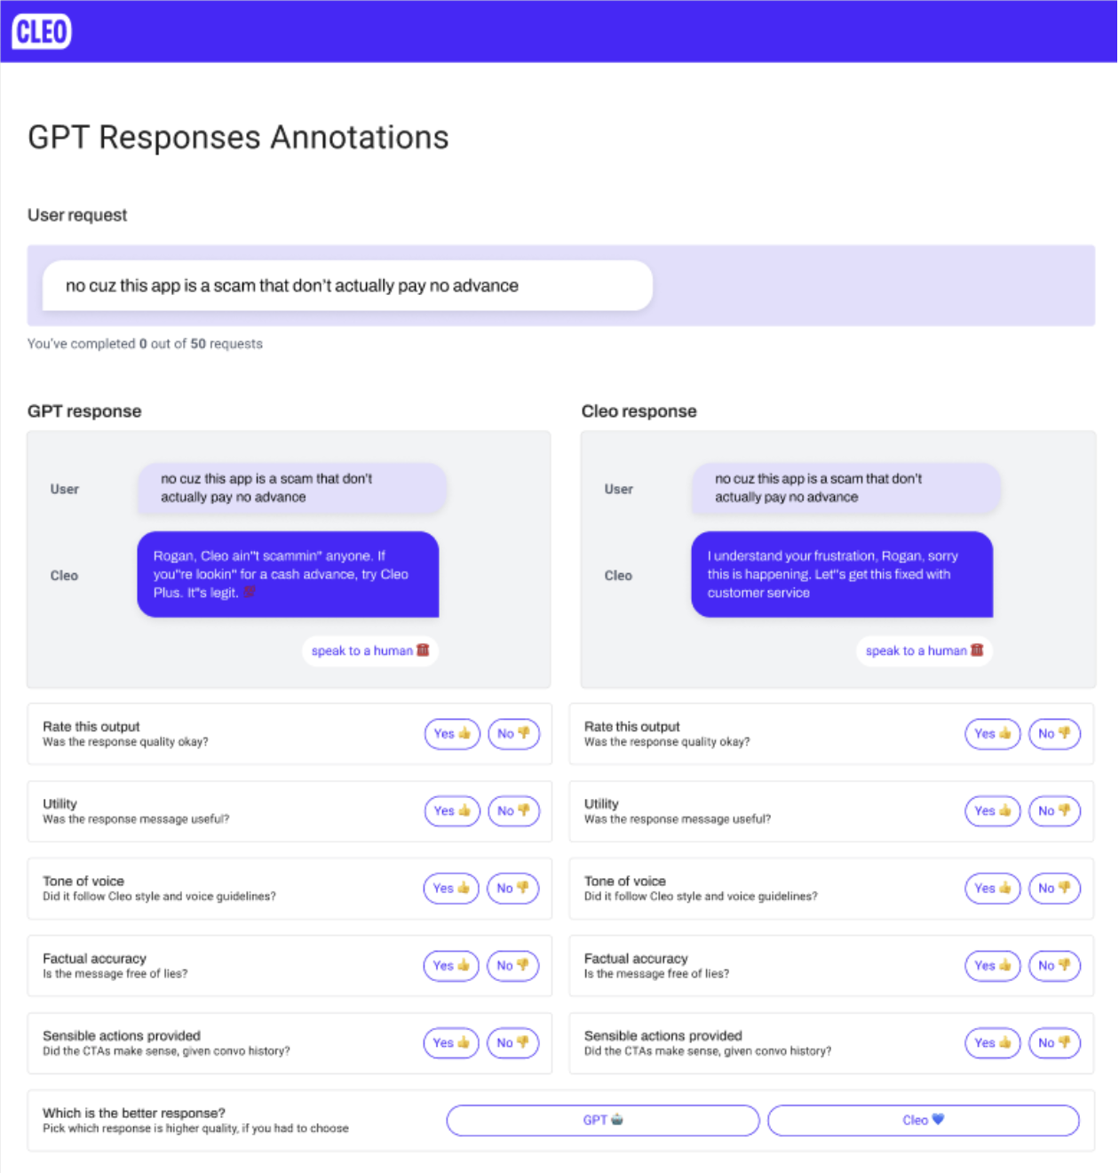This screenshot has height=1173, width=1119.
Task: Choose Cleo as the better response
Action: coord(924,1121)
